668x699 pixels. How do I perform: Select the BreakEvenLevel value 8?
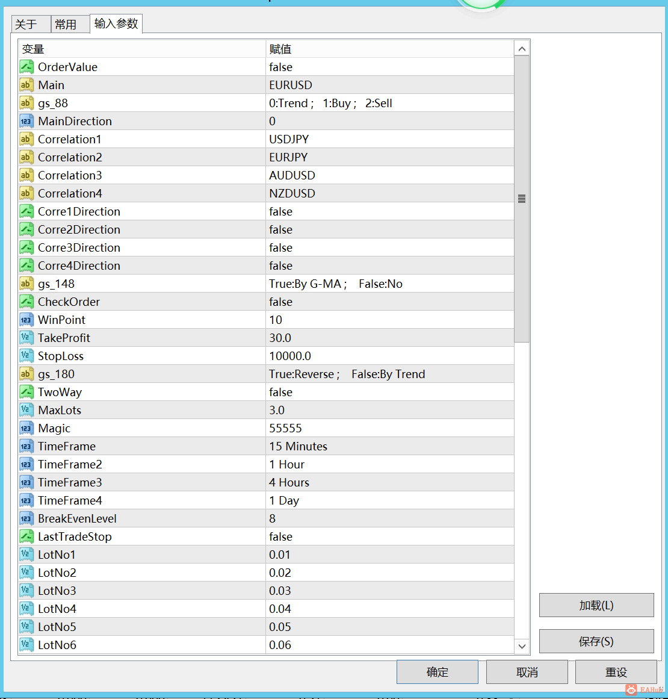tap(389, 518)
